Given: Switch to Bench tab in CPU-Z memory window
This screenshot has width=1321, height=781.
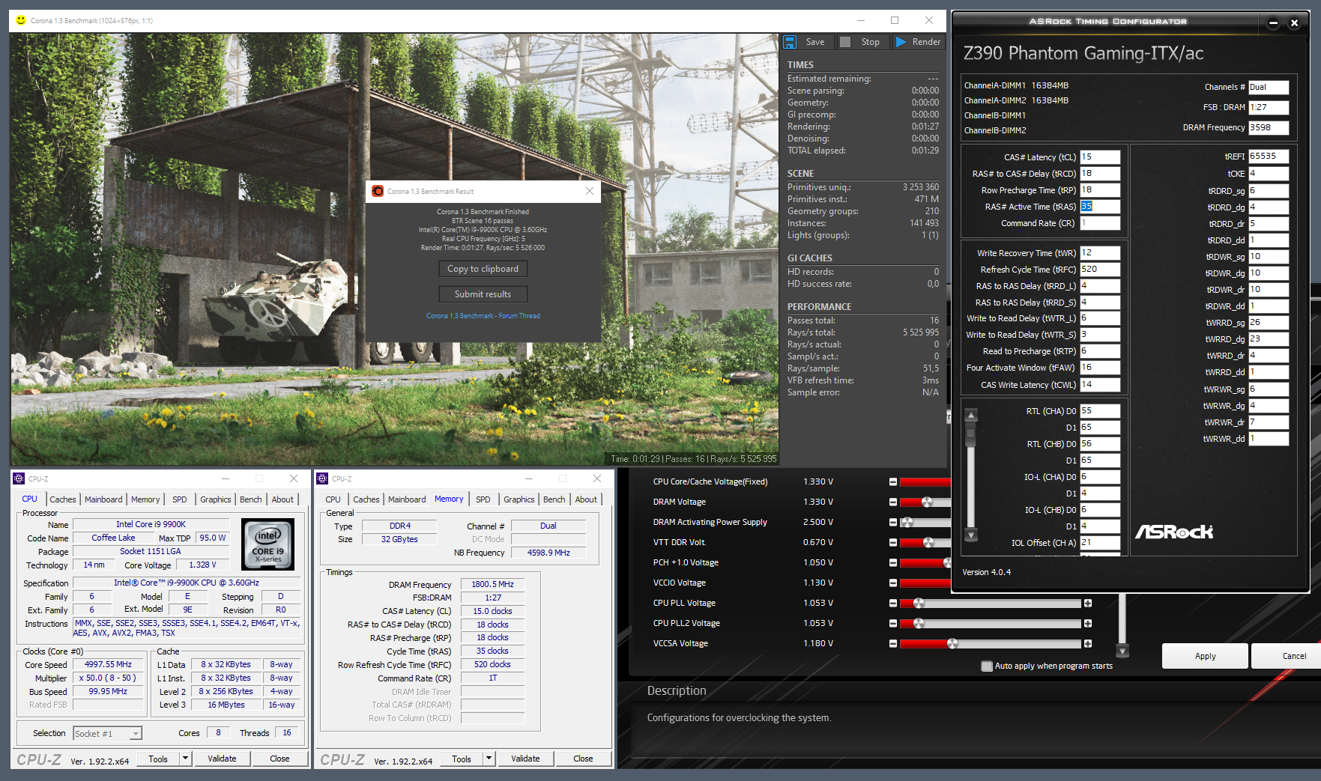Looking at the screenshot, I should pyautogui.click(x=554, y=499).
